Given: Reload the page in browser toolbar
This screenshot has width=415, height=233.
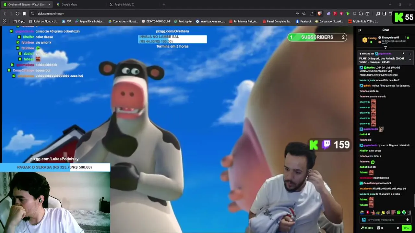Looking at the screenshot, I should [18, 14].
